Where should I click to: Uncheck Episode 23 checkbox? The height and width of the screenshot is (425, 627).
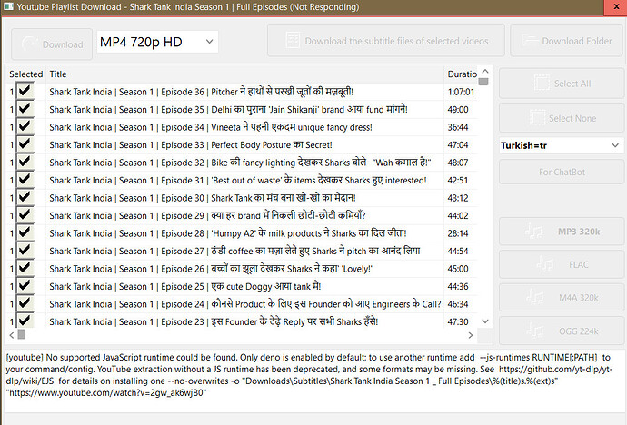tap(25, 321)
